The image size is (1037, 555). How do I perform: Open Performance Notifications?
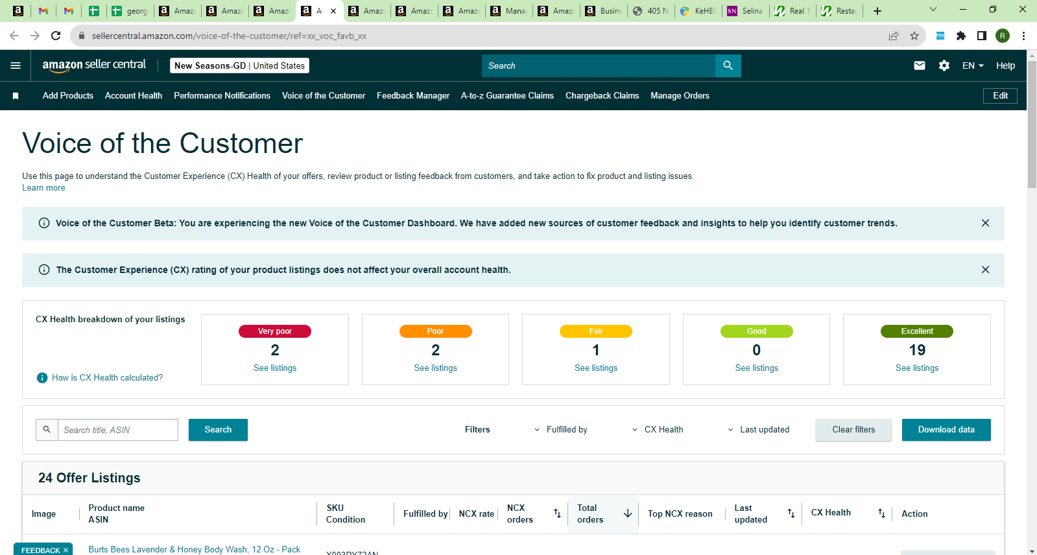222,96
